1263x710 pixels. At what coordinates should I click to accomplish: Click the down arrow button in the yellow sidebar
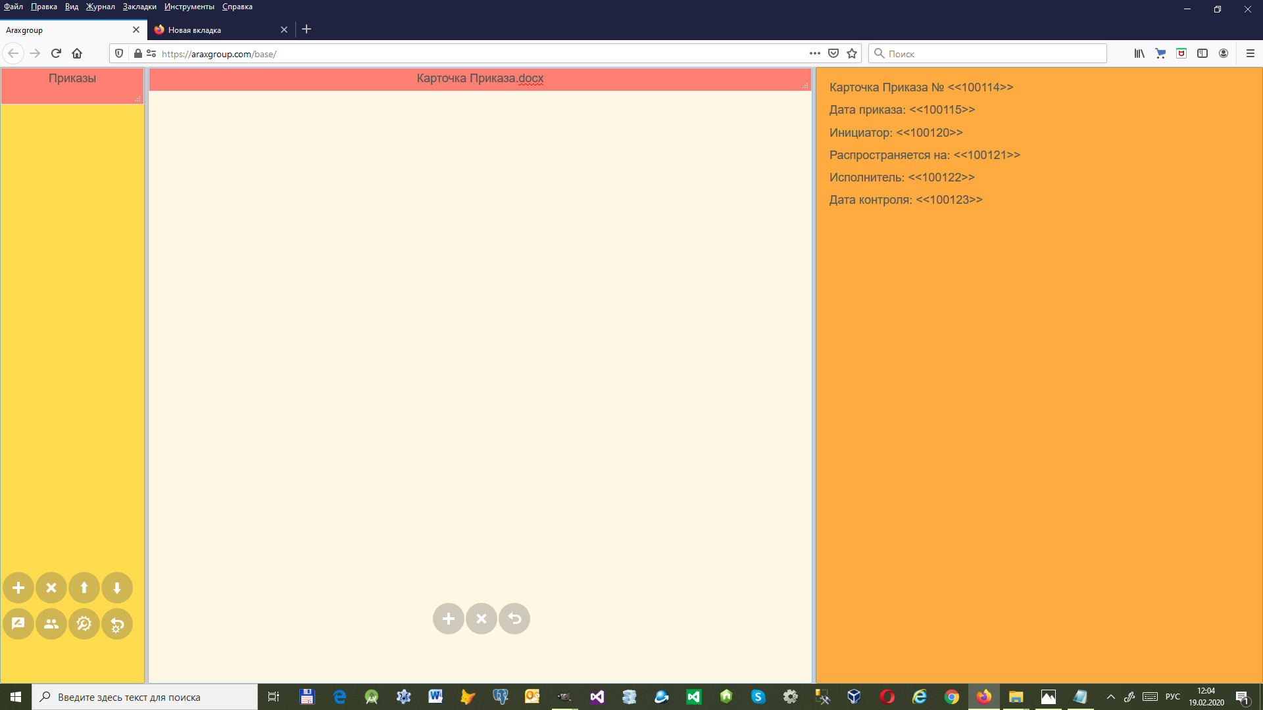click(117, 588)
